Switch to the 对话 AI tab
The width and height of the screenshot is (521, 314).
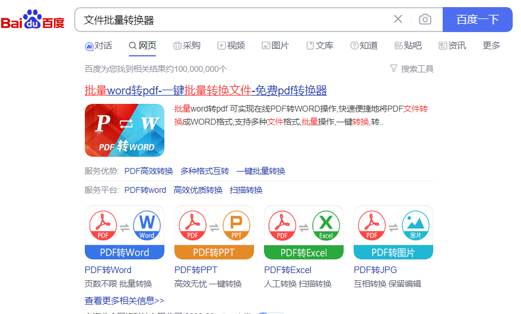pyautogui.click(x=99, y=46)
